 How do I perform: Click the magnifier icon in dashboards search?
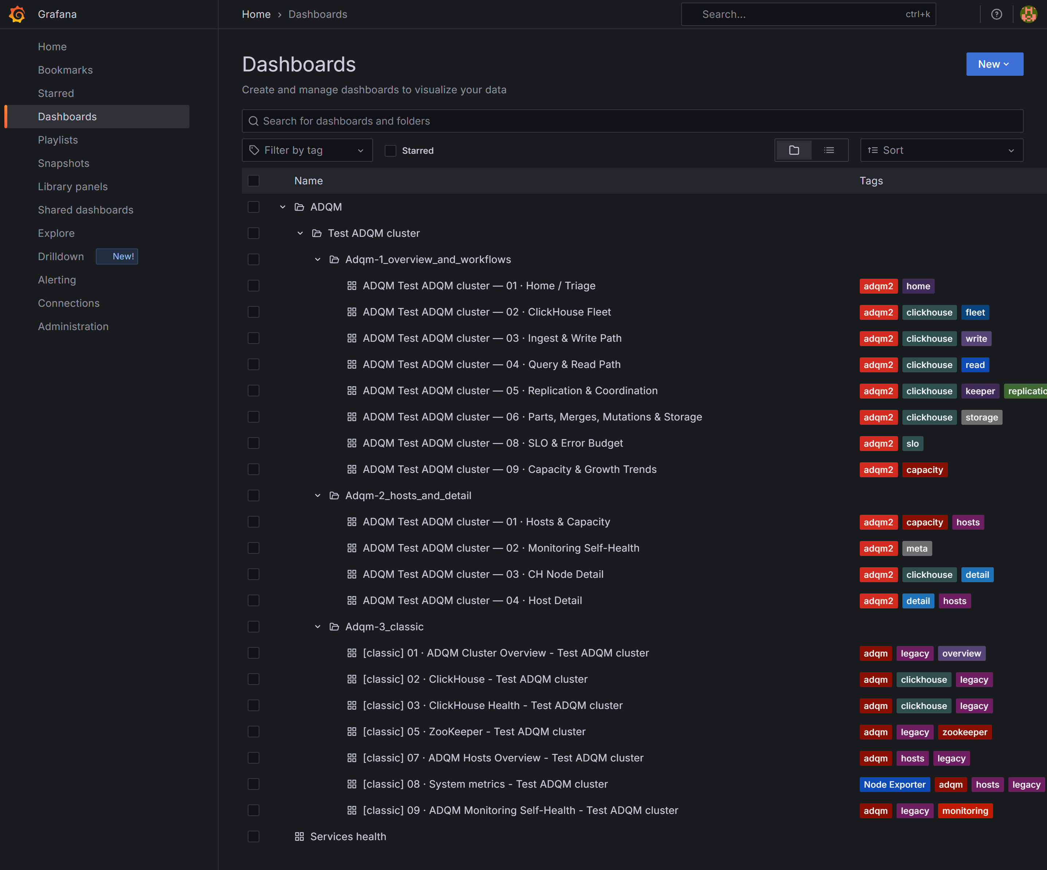(x=253, y=121)
